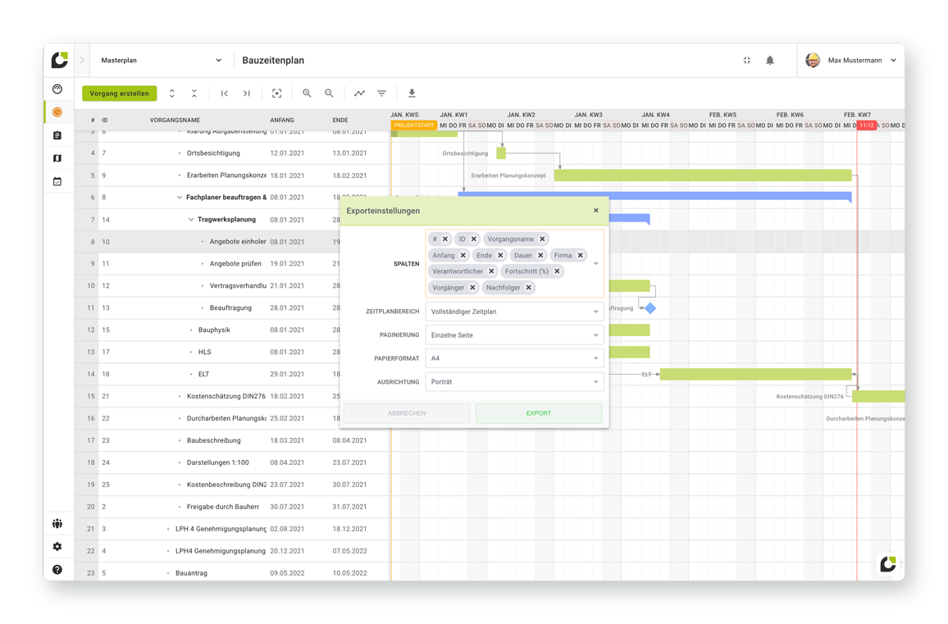Screen dimensions: 948x624
Task: Open the dashboard gauge icon in sidebar
Action: pos(57,89)
